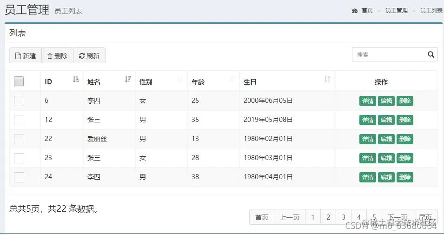
Task: Toggle the select-all checkbox in header
Action: pyautogui.click(x=19, y=81)
